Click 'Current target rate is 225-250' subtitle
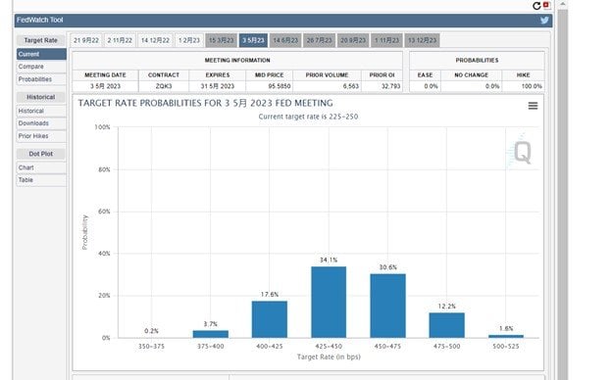The height and width of the screenshot is (380, 612). [x=308, y=117]
